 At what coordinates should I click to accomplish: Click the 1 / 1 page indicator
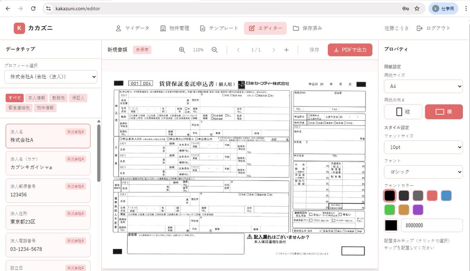point(256,50)
